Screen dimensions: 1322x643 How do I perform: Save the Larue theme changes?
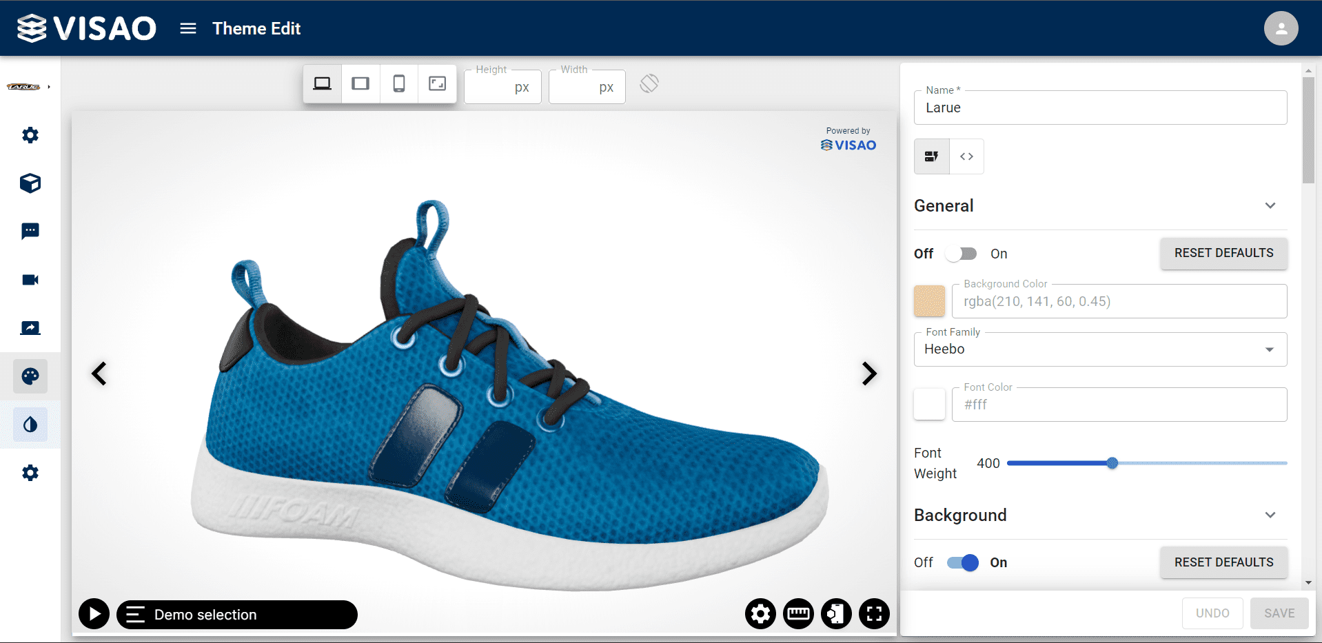click(1279, 613)
